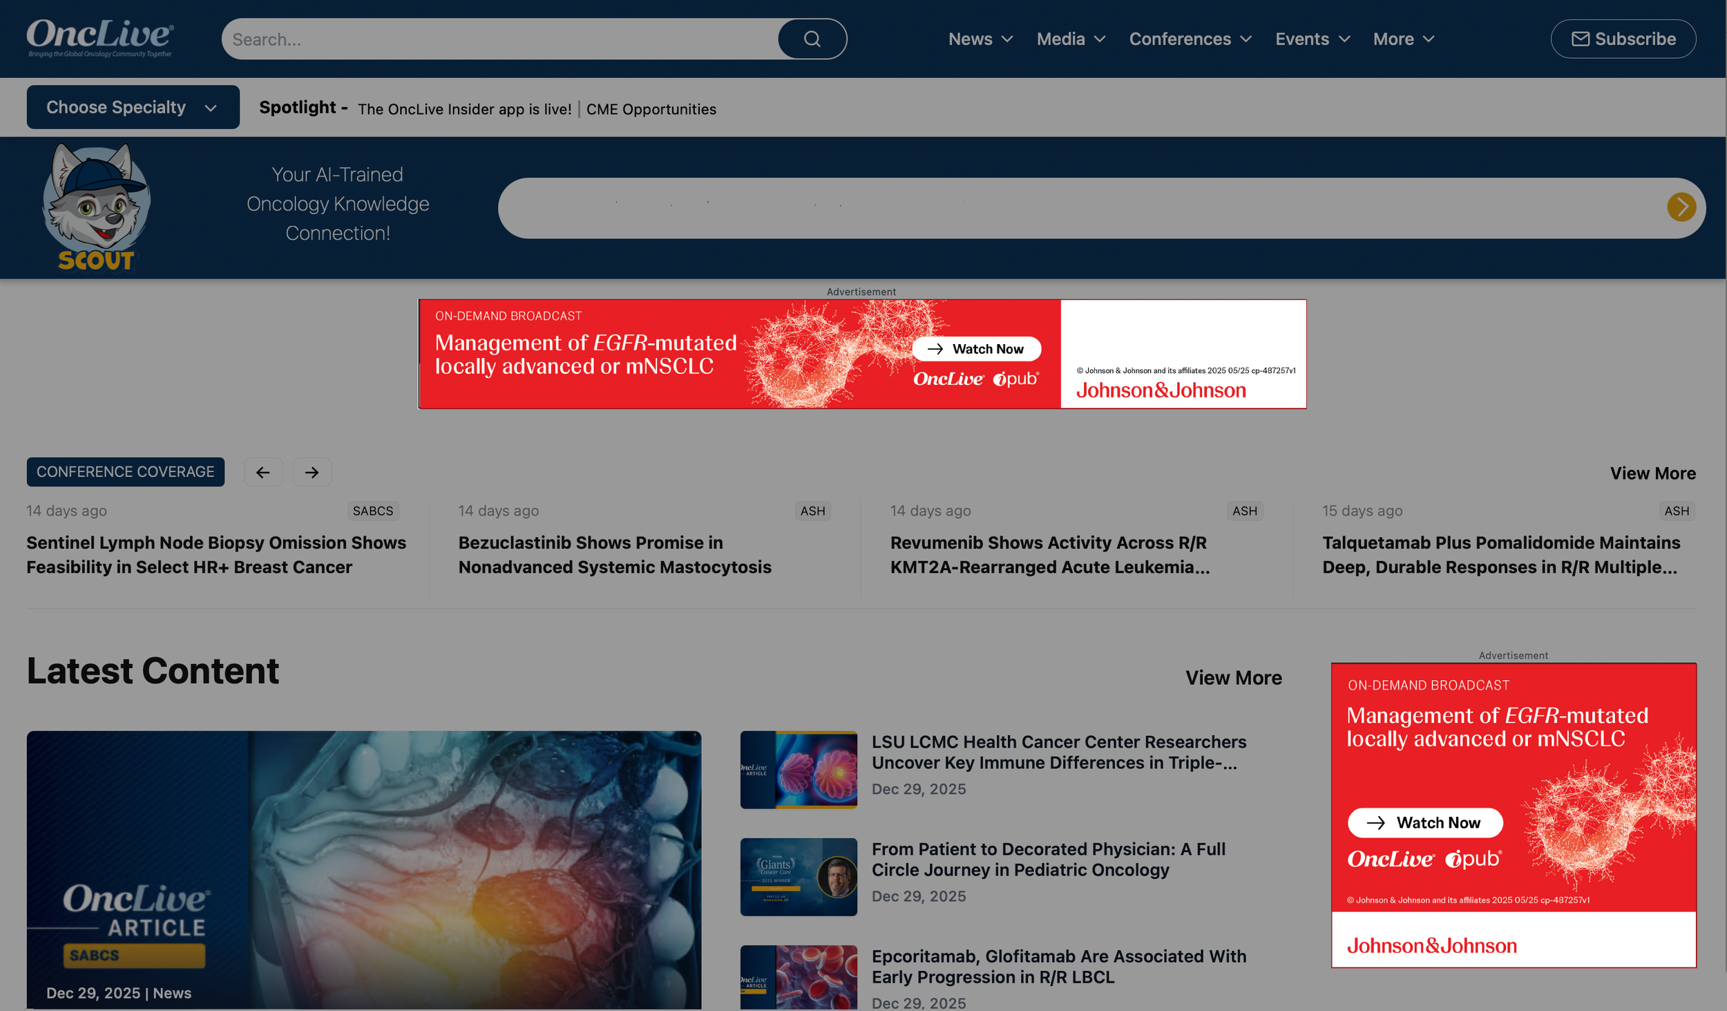Open the CME Opportunities link
Viewport: 1727px width, 1011px height.
(x=651, y=109)
